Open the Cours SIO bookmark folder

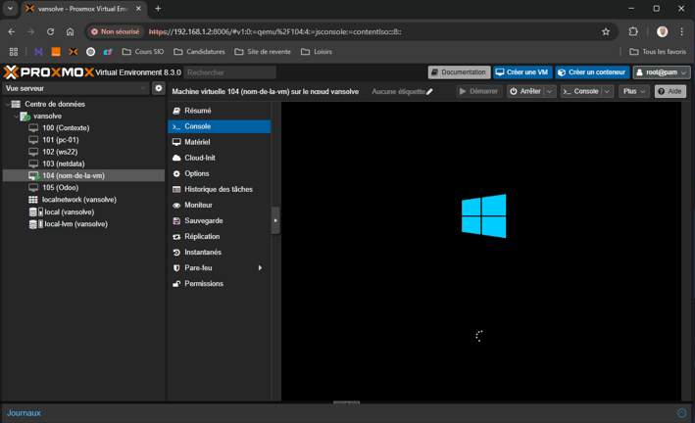click(x=143, y=52)
